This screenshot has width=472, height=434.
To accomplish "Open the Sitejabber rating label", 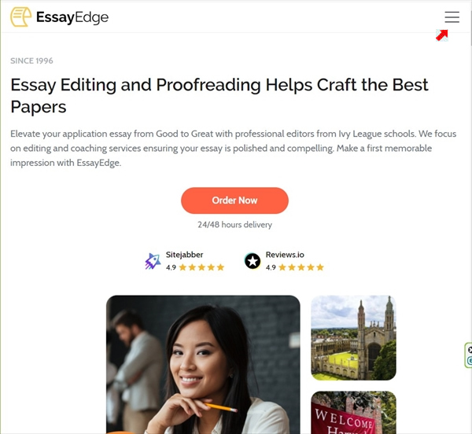I will coord(184,255).
